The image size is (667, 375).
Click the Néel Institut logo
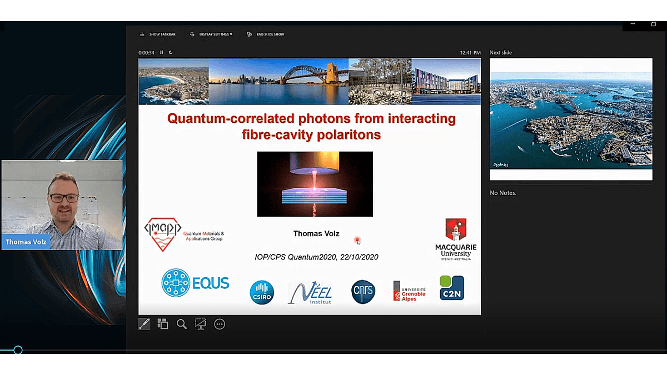coord(310,293)
